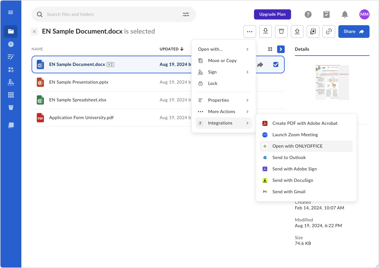
Task: Click the copy link icon
Action: pos(329,31)
